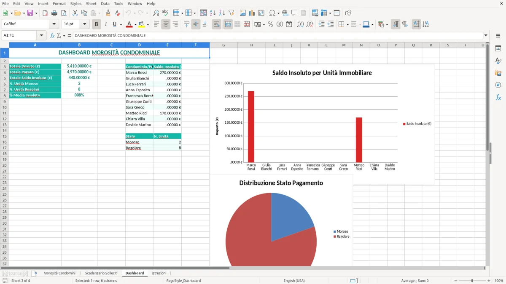This screenshot has height=284, width=506.
Task: Click the zoom slider in status bar
Action: click(472, 281)
